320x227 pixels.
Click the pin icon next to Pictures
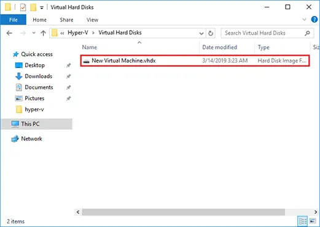coord(69,99)
